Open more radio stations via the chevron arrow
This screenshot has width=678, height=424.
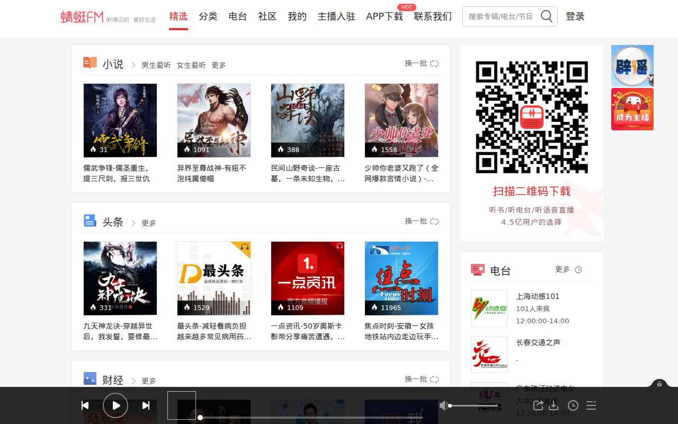[578, 269]
